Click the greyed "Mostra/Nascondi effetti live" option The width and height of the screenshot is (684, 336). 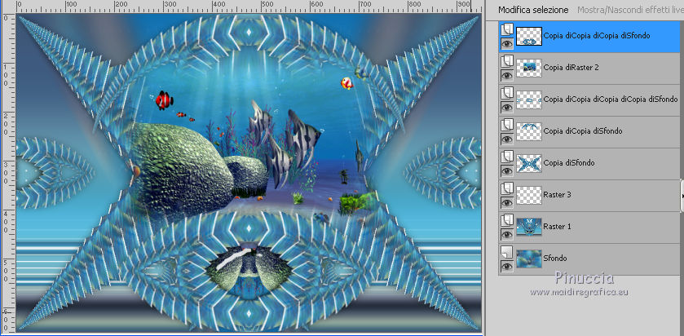tap(630, 10)
